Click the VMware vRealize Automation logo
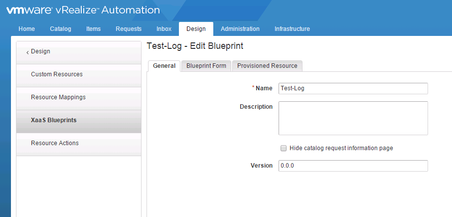 (x=83, y=10)
